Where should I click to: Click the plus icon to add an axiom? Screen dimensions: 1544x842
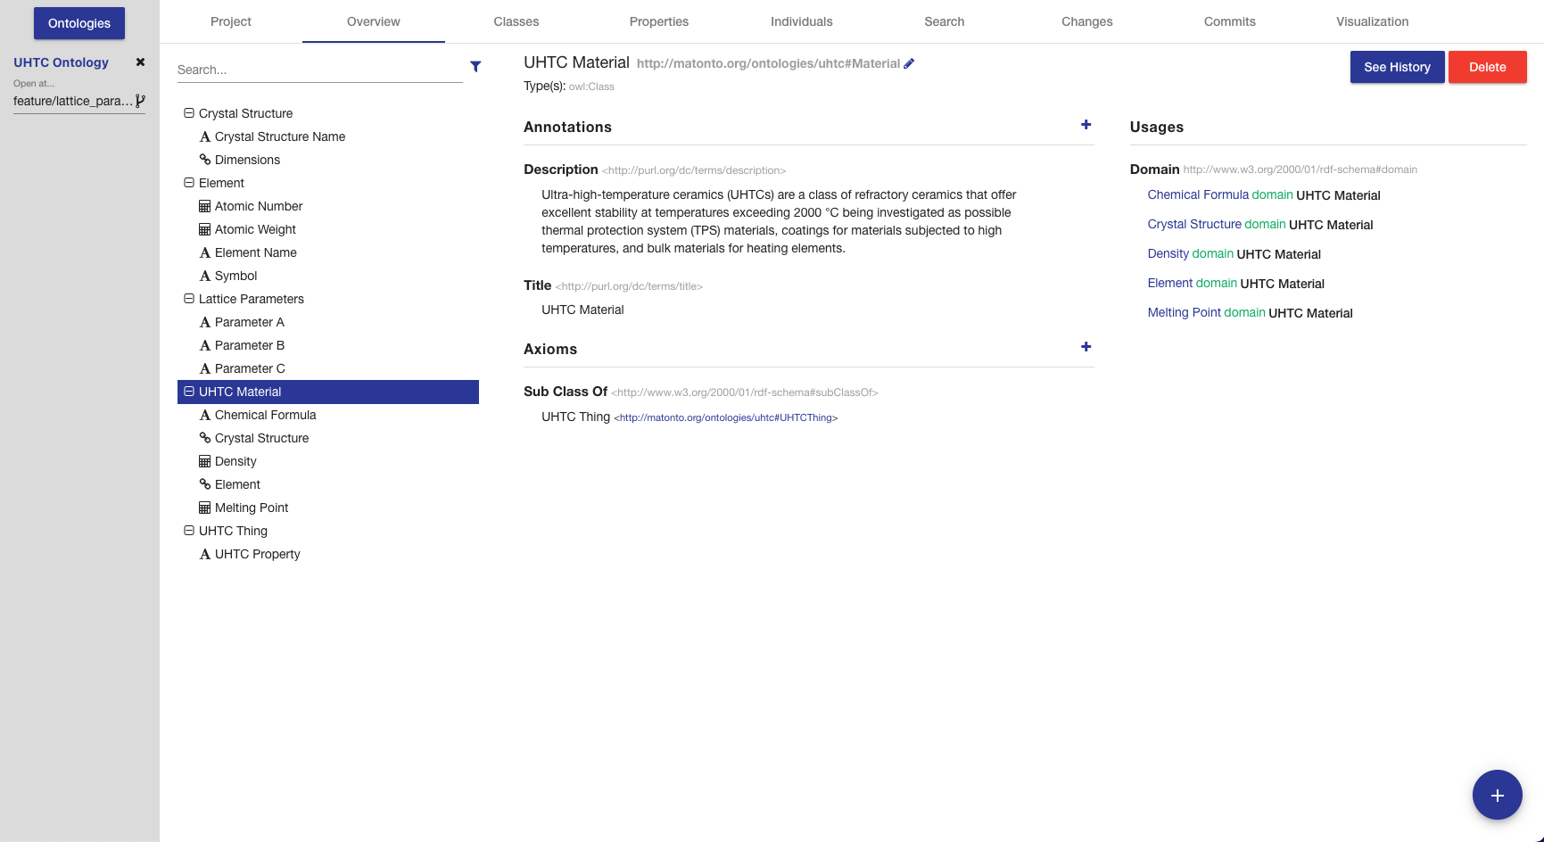[x=1086, y=347]
